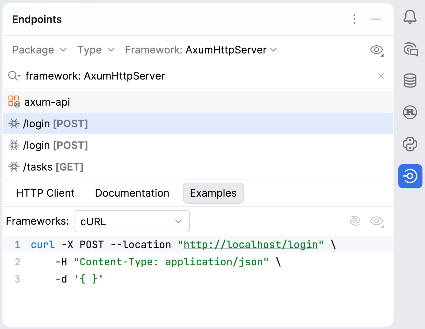
Task: Select the second, unhighlighted /login [POST] endpoint
Action: pyautogui.click(x=198, y=145)
